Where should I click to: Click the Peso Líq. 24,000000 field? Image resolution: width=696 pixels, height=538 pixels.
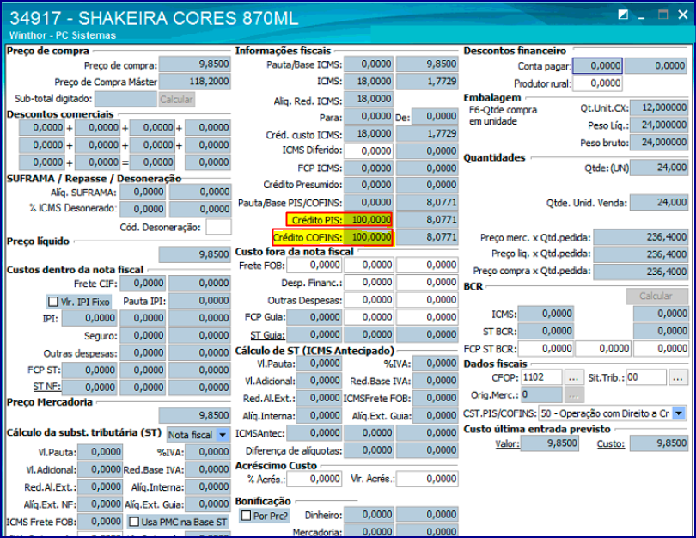coord(659,125)
